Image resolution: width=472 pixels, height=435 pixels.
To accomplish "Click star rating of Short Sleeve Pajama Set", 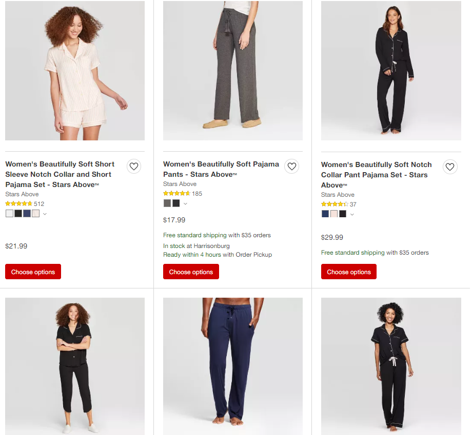I will (19, 203).
